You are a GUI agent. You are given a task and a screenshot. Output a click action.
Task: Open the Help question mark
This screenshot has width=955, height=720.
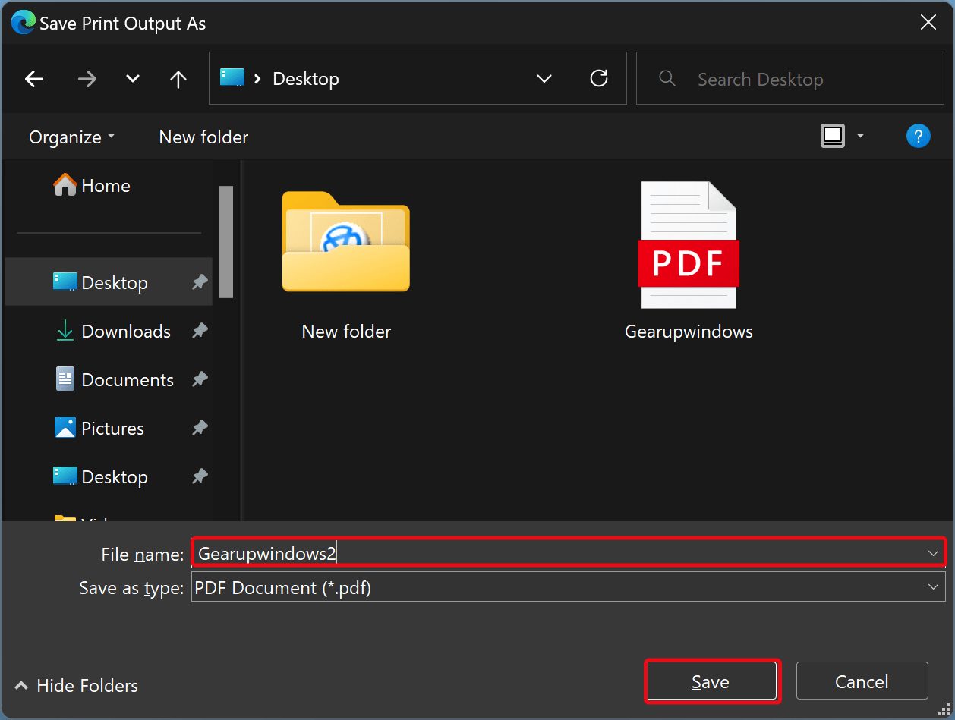coord(919,136)
